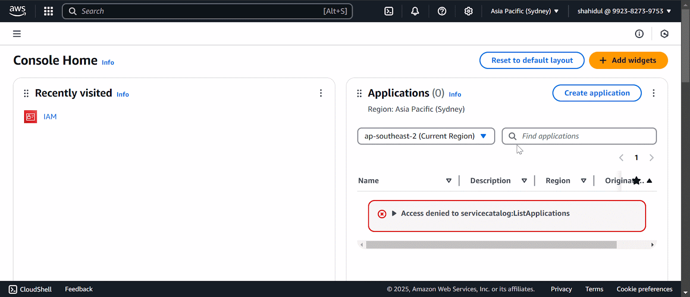Viewport: 690px width, 297px height.
Task: Open the Services grid menu
Action: point(48,11)
